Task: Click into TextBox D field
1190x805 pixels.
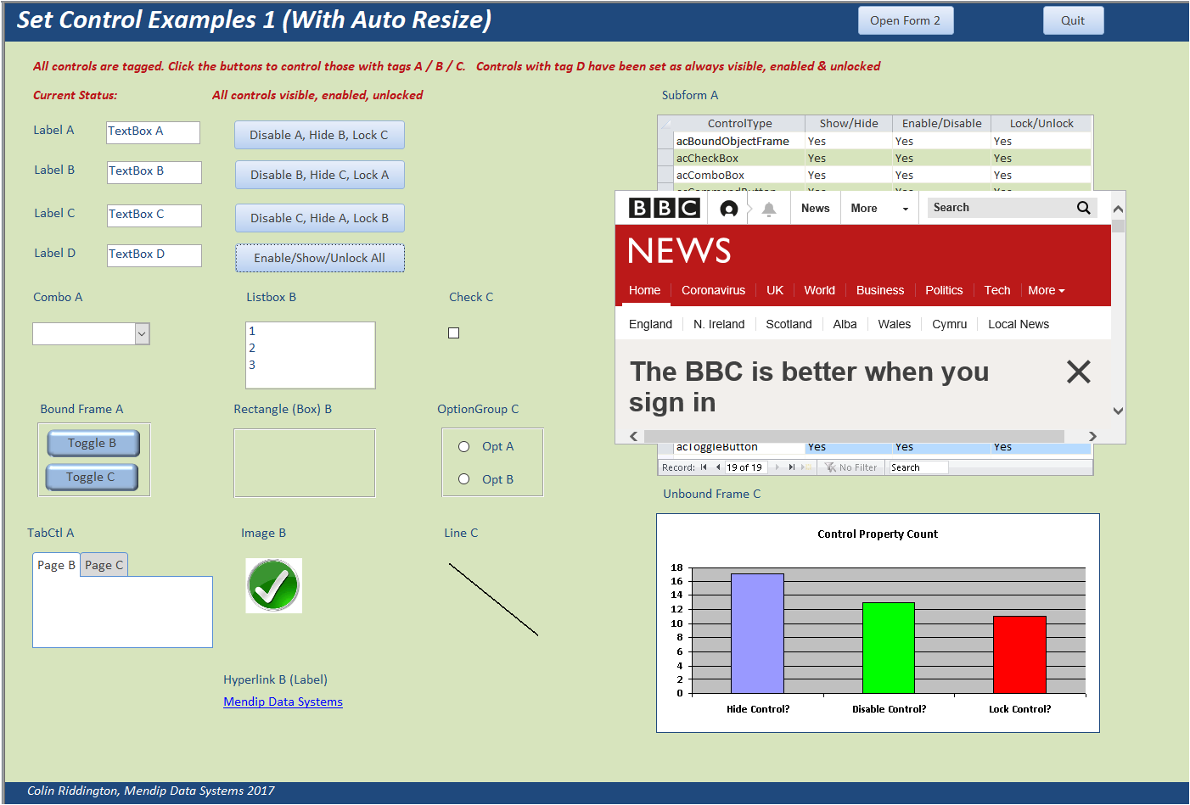Action: coord(154,255)
